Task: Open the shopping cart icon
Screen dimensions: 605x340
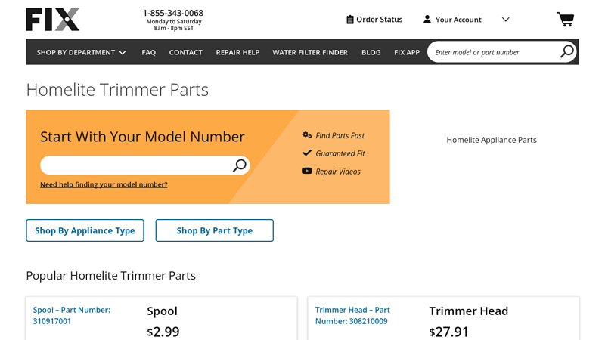Action: tap(565, 20)
